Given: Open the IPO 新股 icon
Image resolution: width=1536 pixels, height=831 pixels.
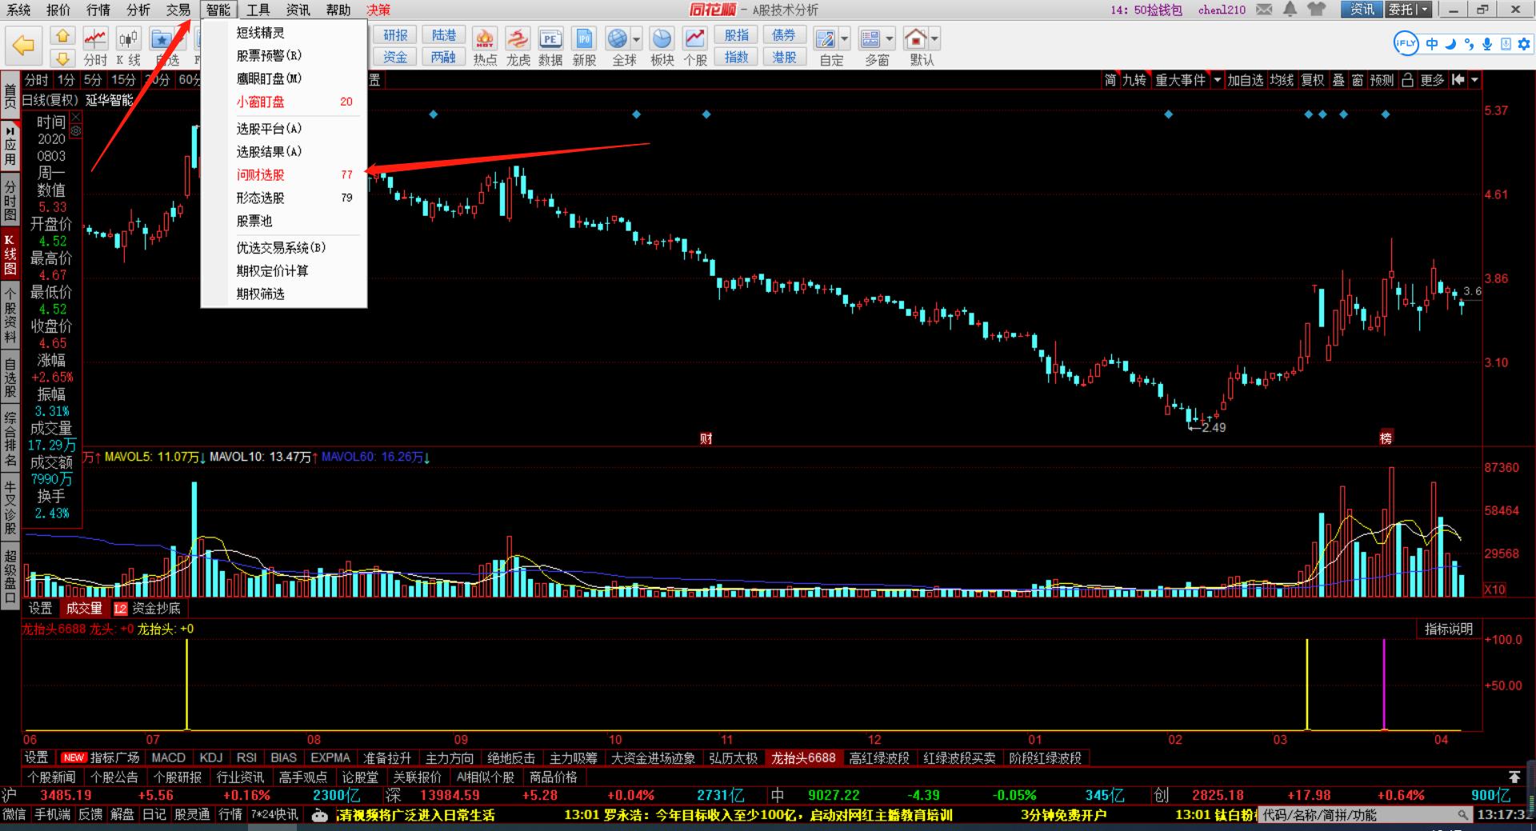Looking at the screenshot, I should pos(584,46).
